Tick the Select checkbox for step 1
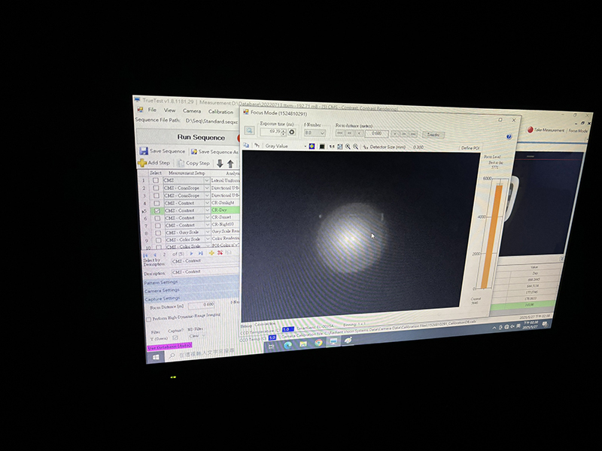This screenshot has height=451, width=602. click(156, 180)
